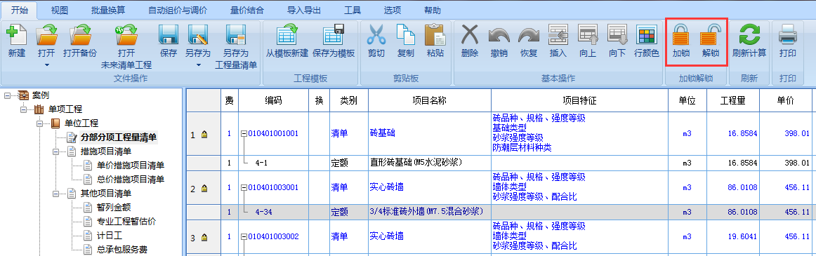Collapse the 单项工程 tree node
The height and width of the screenshot is (256, 816).
23,109
